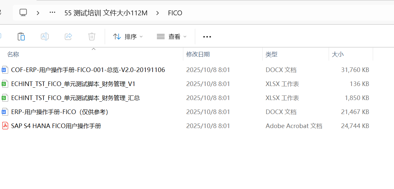Click the PDF icon of SAP S4 HANA file
Image resolution: width=394 pixels, height=189 pixels.
(5, 126)
